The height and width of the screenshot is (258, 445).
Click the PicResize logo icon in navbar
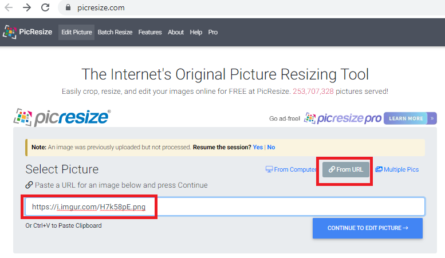(x=10, y=32)
